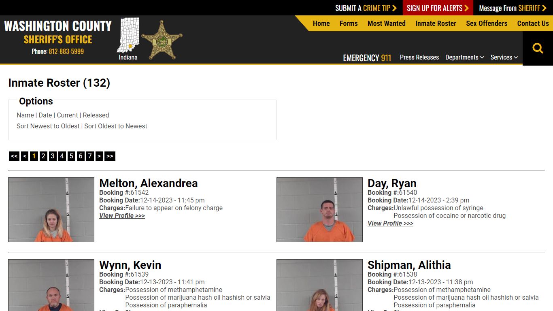Click Washington County Sheriff's Office title
Screen dimensions: 553x311
pos(58,32)
